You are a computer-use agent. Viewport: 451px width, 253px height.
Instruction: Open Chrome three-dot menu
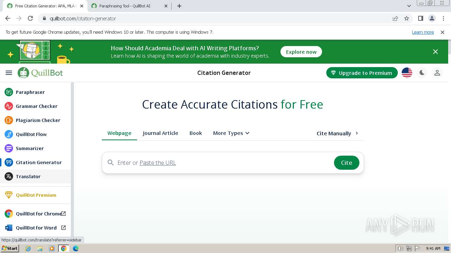click(x=443, y=18)
